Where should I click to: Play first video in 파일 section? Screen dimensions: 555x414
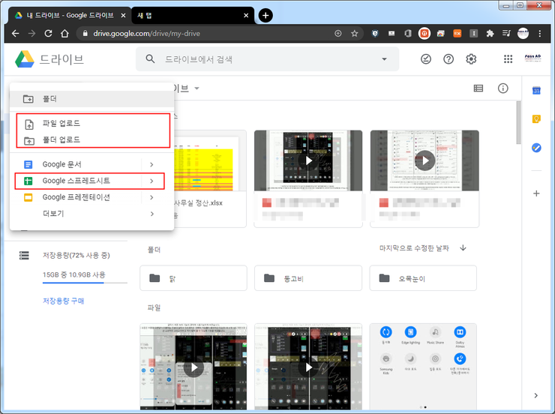click(x=193, y=367)
